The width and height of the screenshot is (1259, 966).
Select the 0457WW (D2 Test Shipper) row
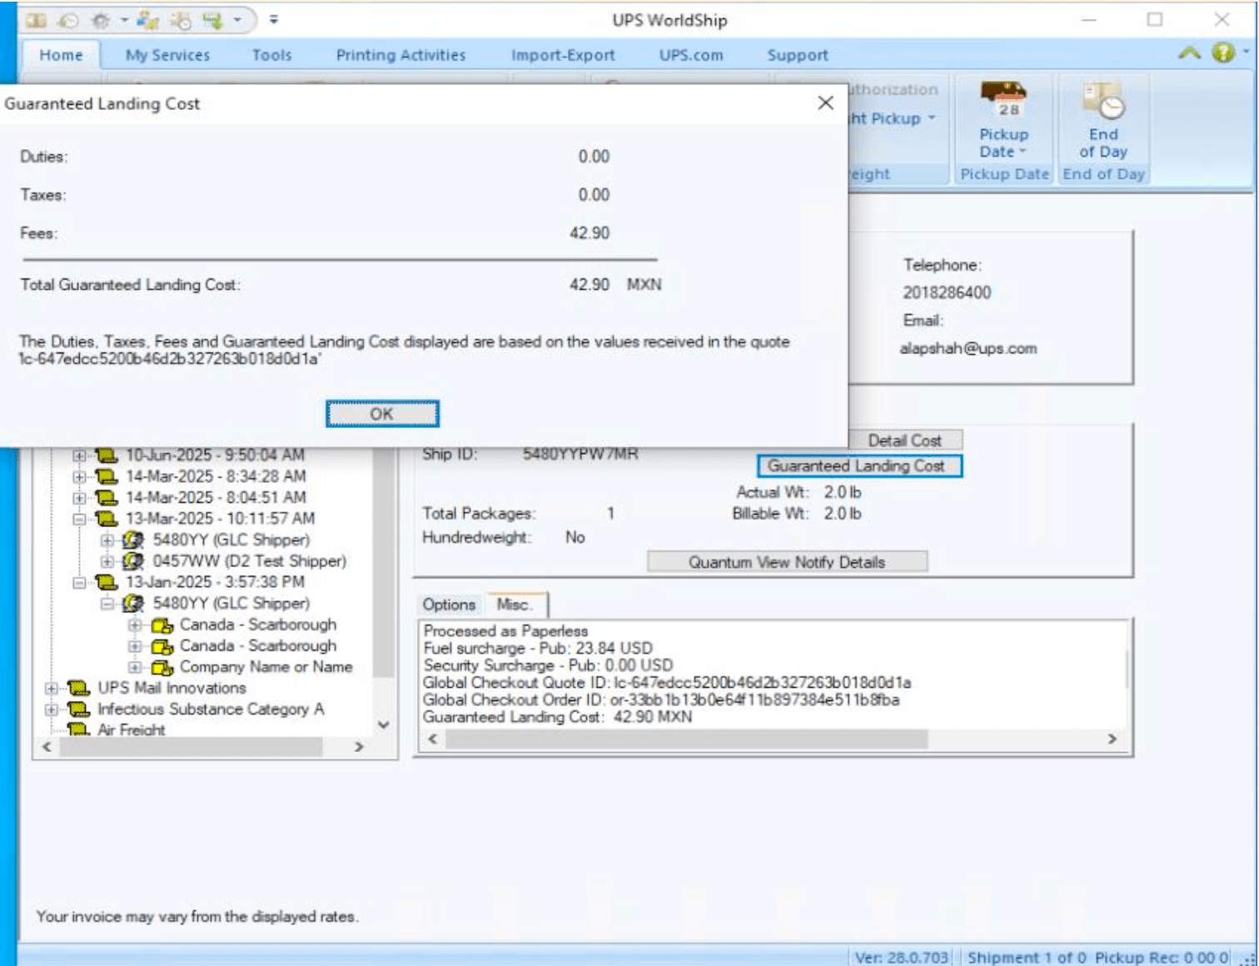click(x=249, y=561)
